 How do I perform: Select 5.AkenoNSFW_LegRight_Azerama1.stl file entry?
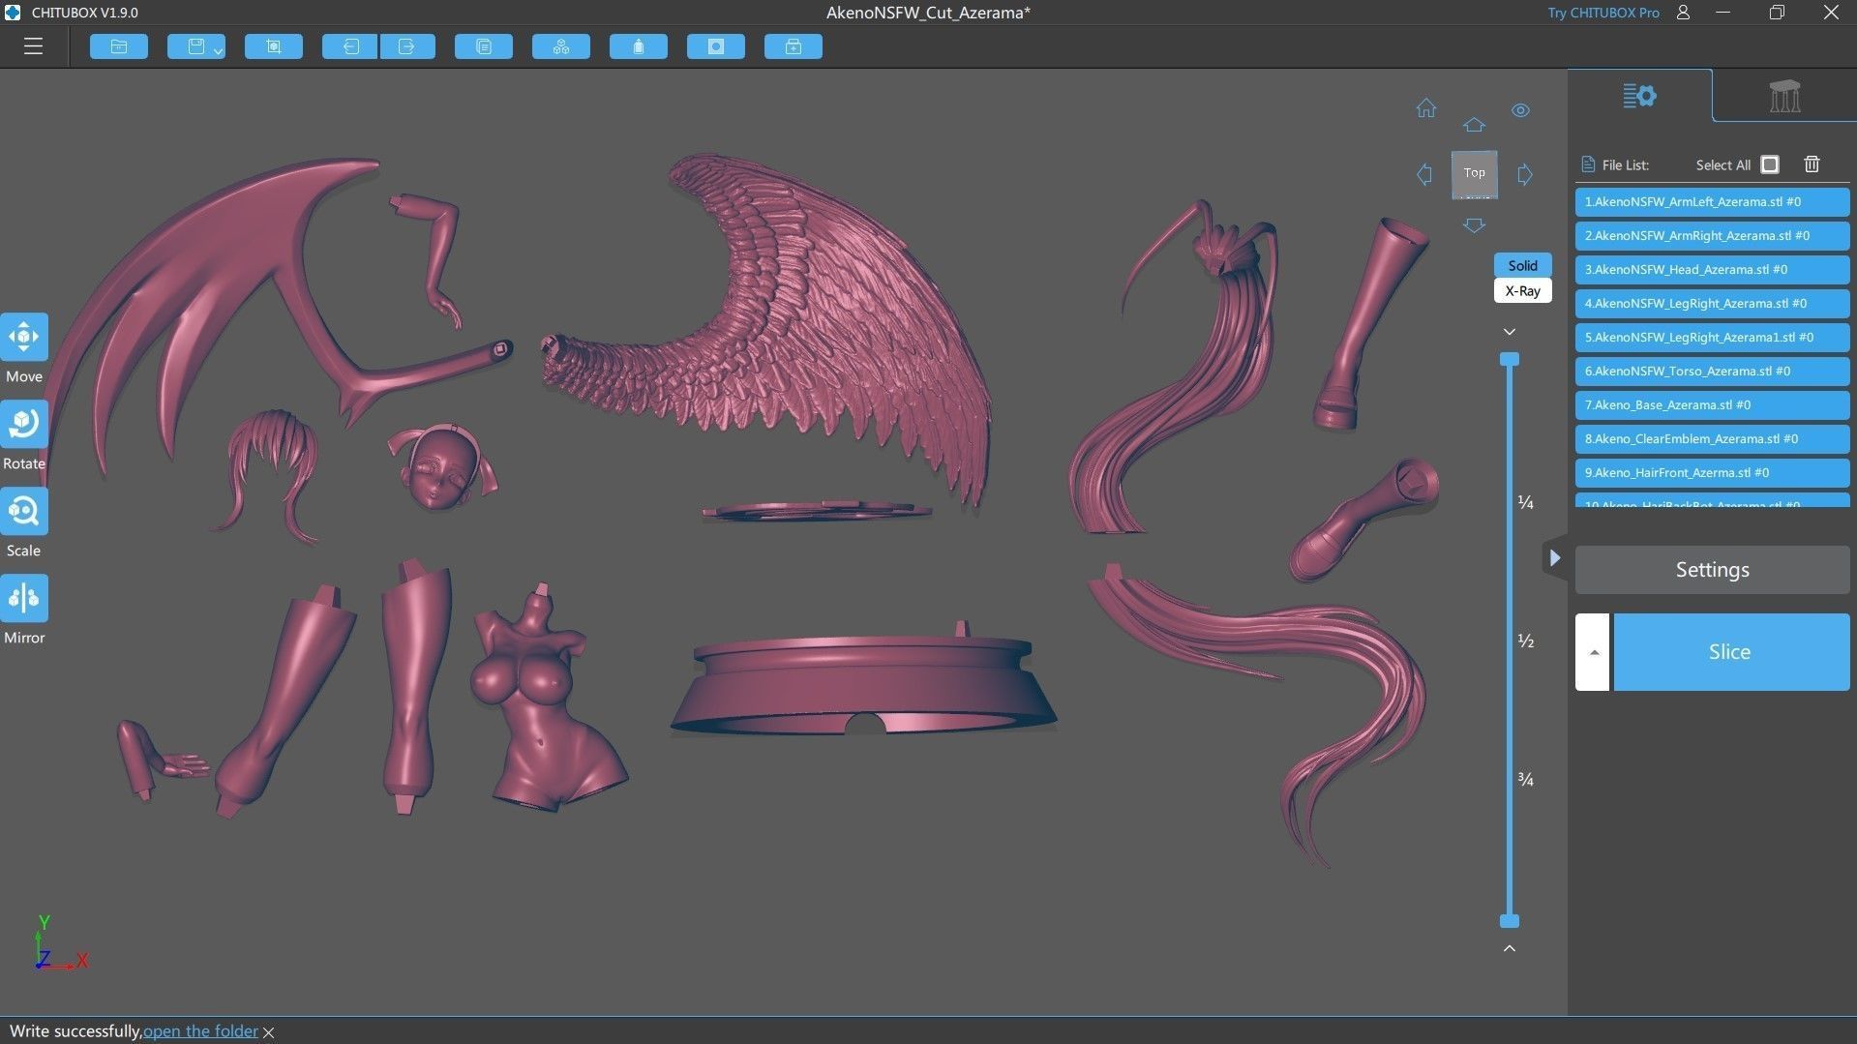point(1712,338)
